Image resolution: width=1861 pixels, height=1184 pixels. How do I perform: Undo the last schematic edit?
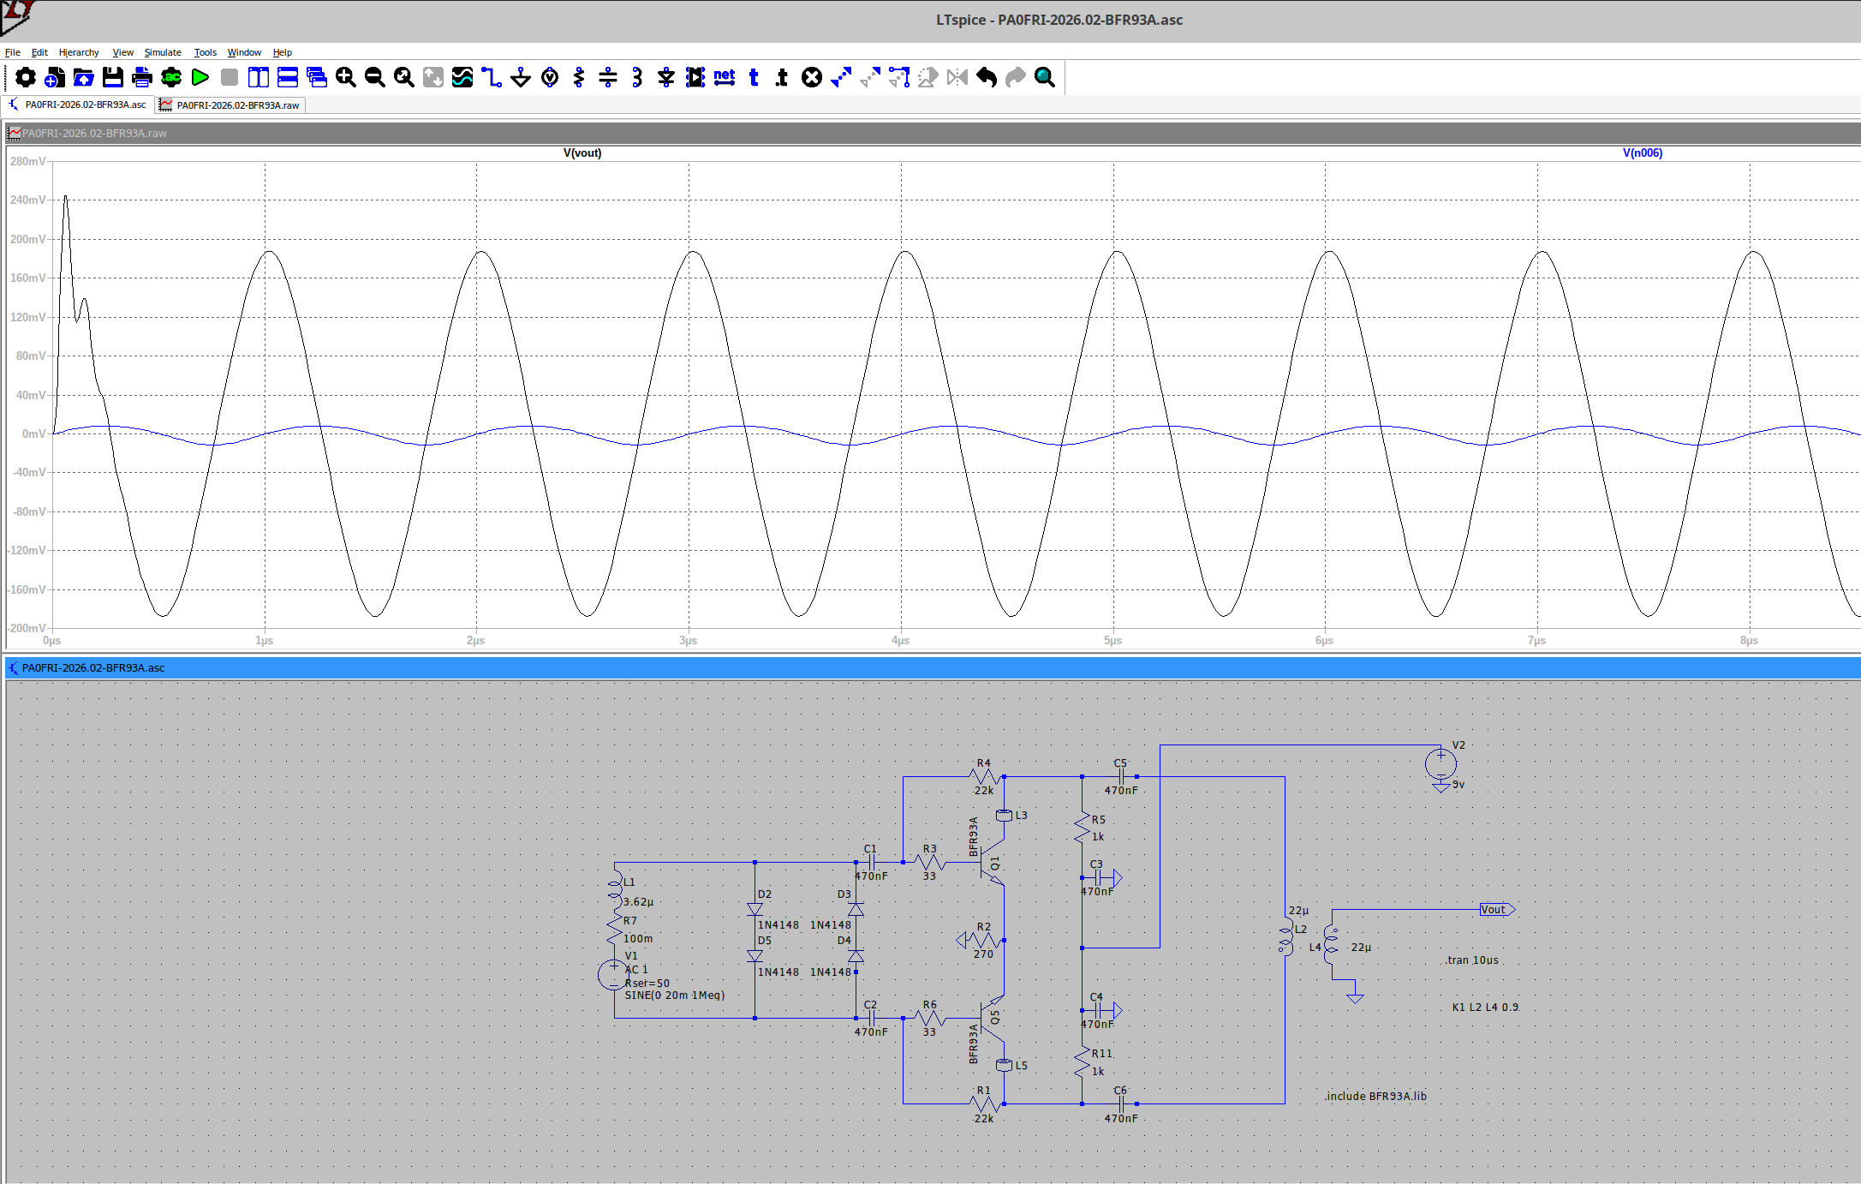[986, 77]
